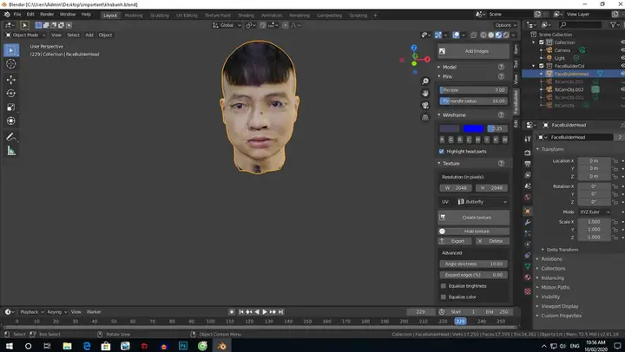Open the World properties tab icon
625x352 pixels.
click(528, 197)
